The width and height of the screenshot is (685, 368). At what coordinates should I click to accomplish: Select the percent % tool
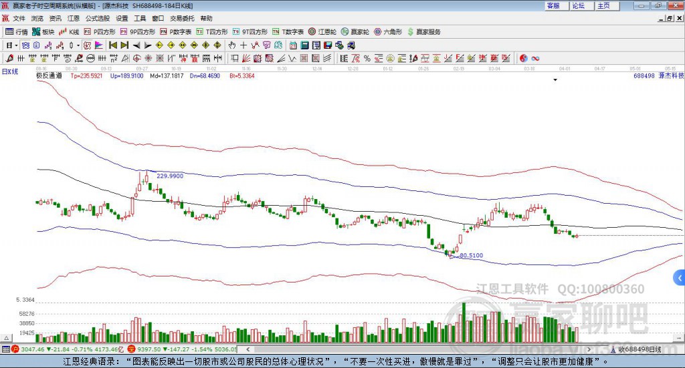[x=367, y=58]
